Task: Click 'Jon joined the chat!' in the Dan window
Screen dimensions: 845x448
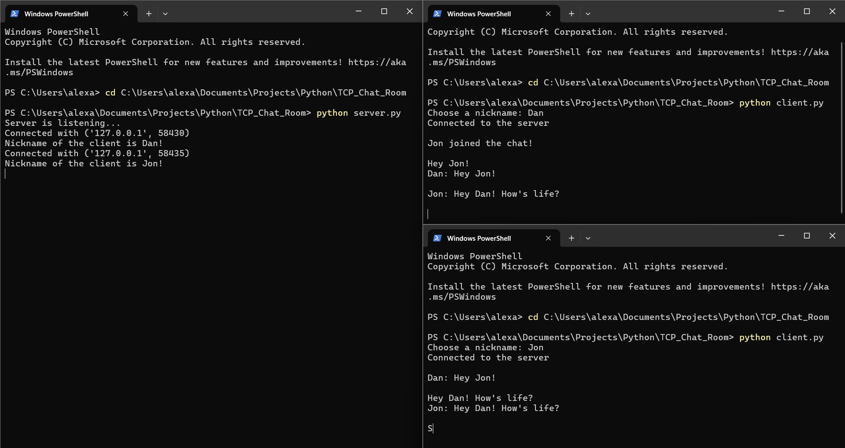Action: click(x=480, y=143)
